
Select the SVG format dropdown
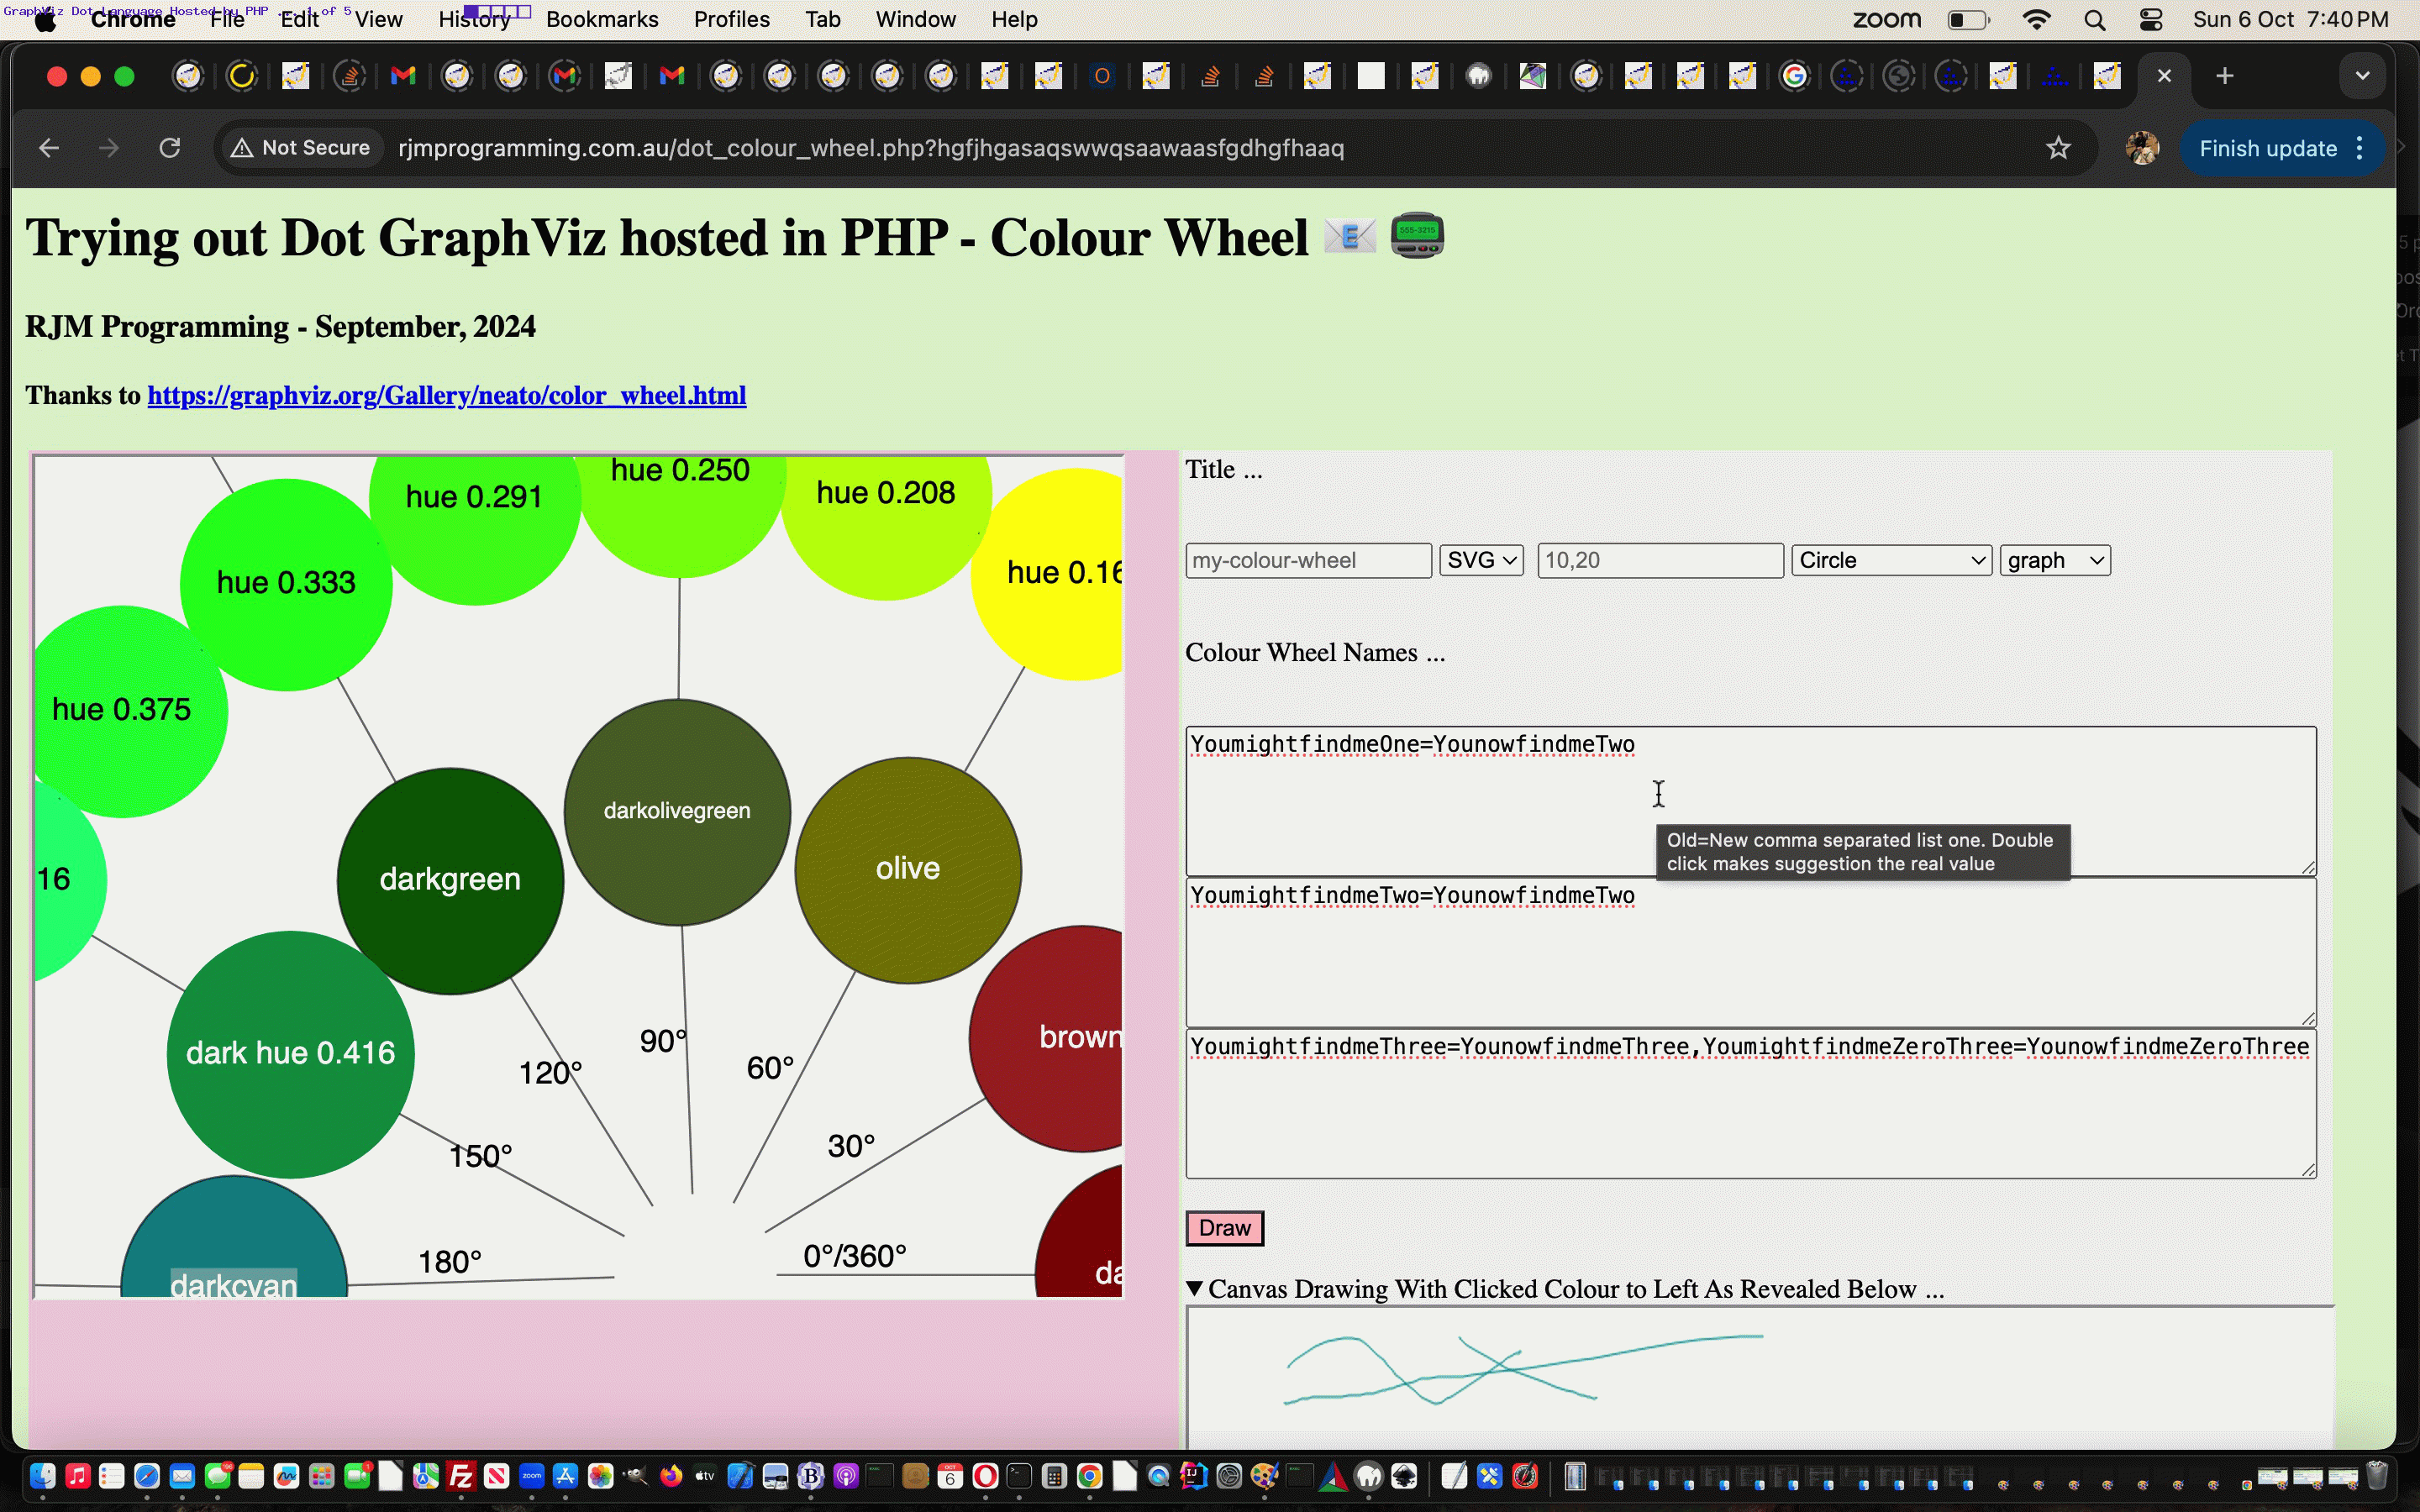tap(1481, 559)
